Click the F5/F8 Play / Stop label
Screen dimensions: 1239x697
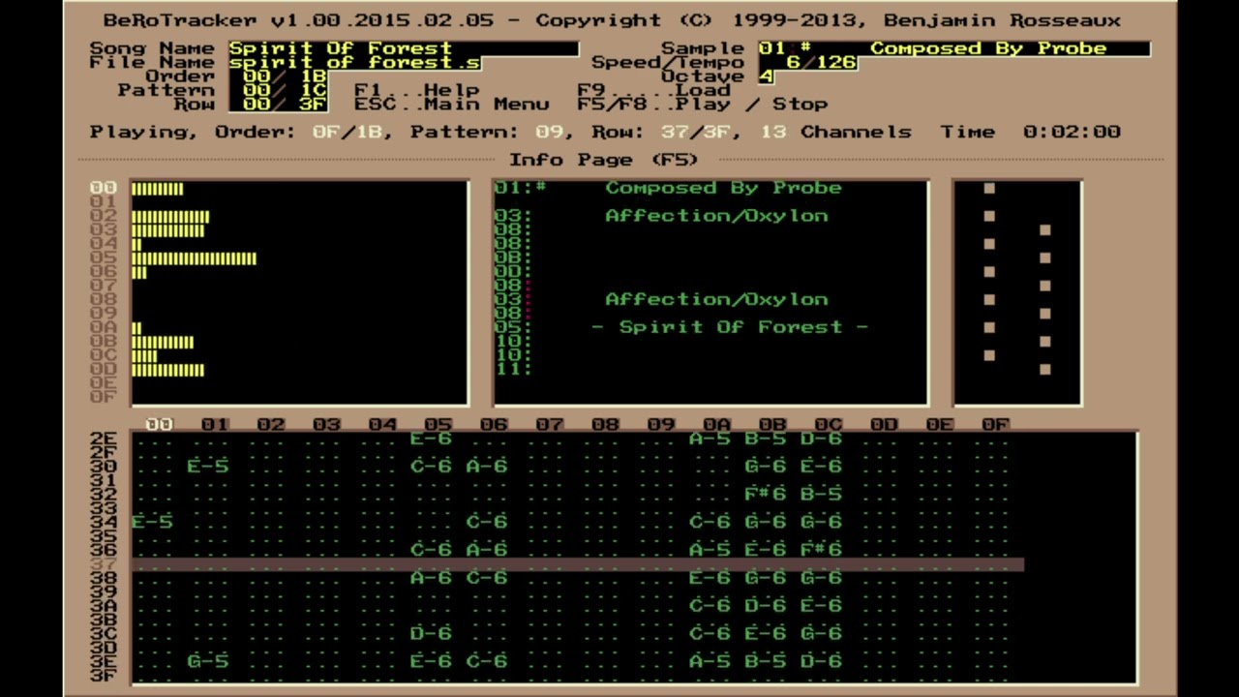pos(702,104)
